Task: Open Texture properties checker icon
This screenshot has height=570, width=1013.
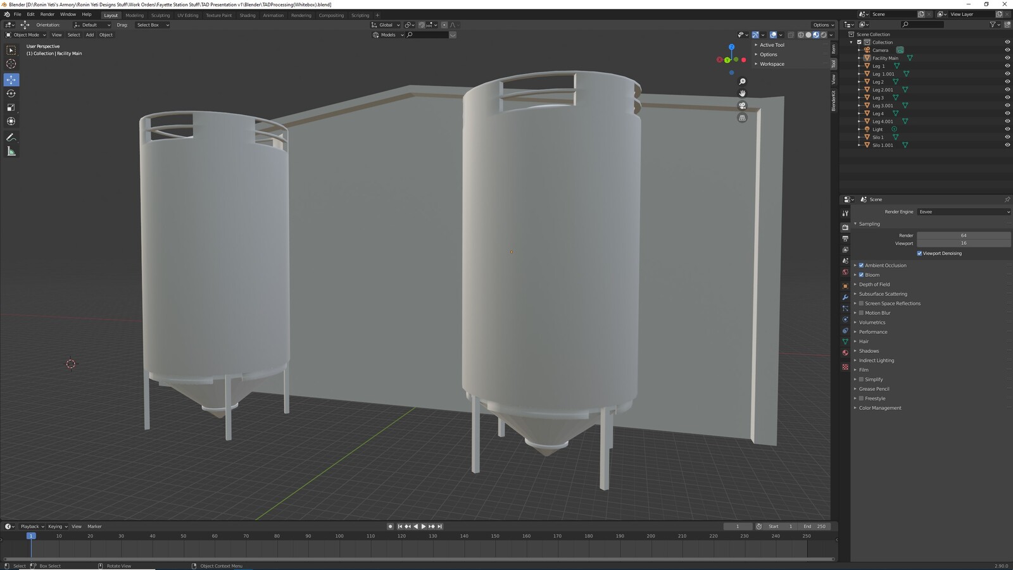Action: 845,367
